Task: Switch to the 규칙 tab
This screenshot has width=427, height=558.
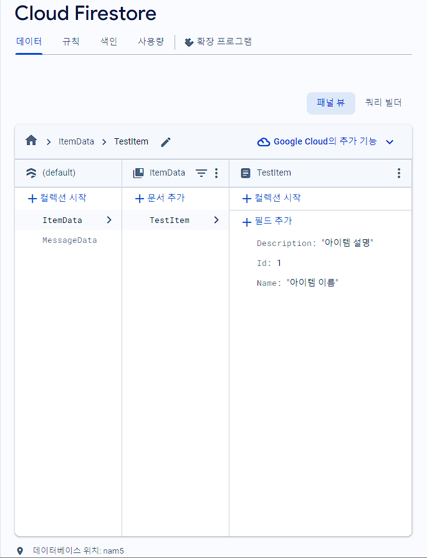Action: [x=71, y=42]
